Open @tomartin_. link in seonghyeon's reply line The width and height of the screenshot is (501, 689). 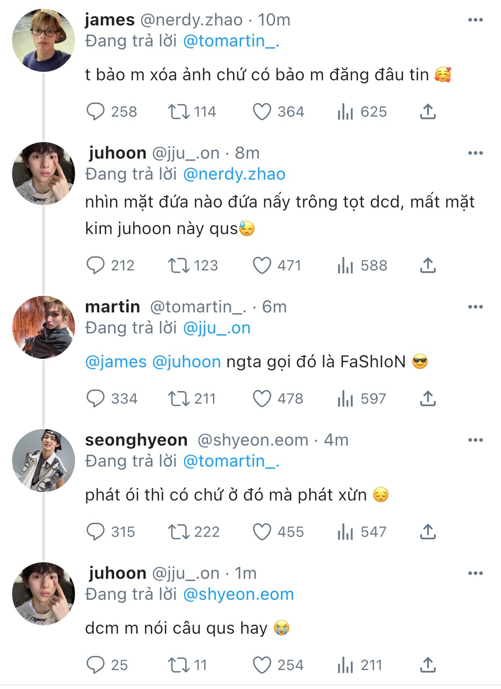click(231, 461)
